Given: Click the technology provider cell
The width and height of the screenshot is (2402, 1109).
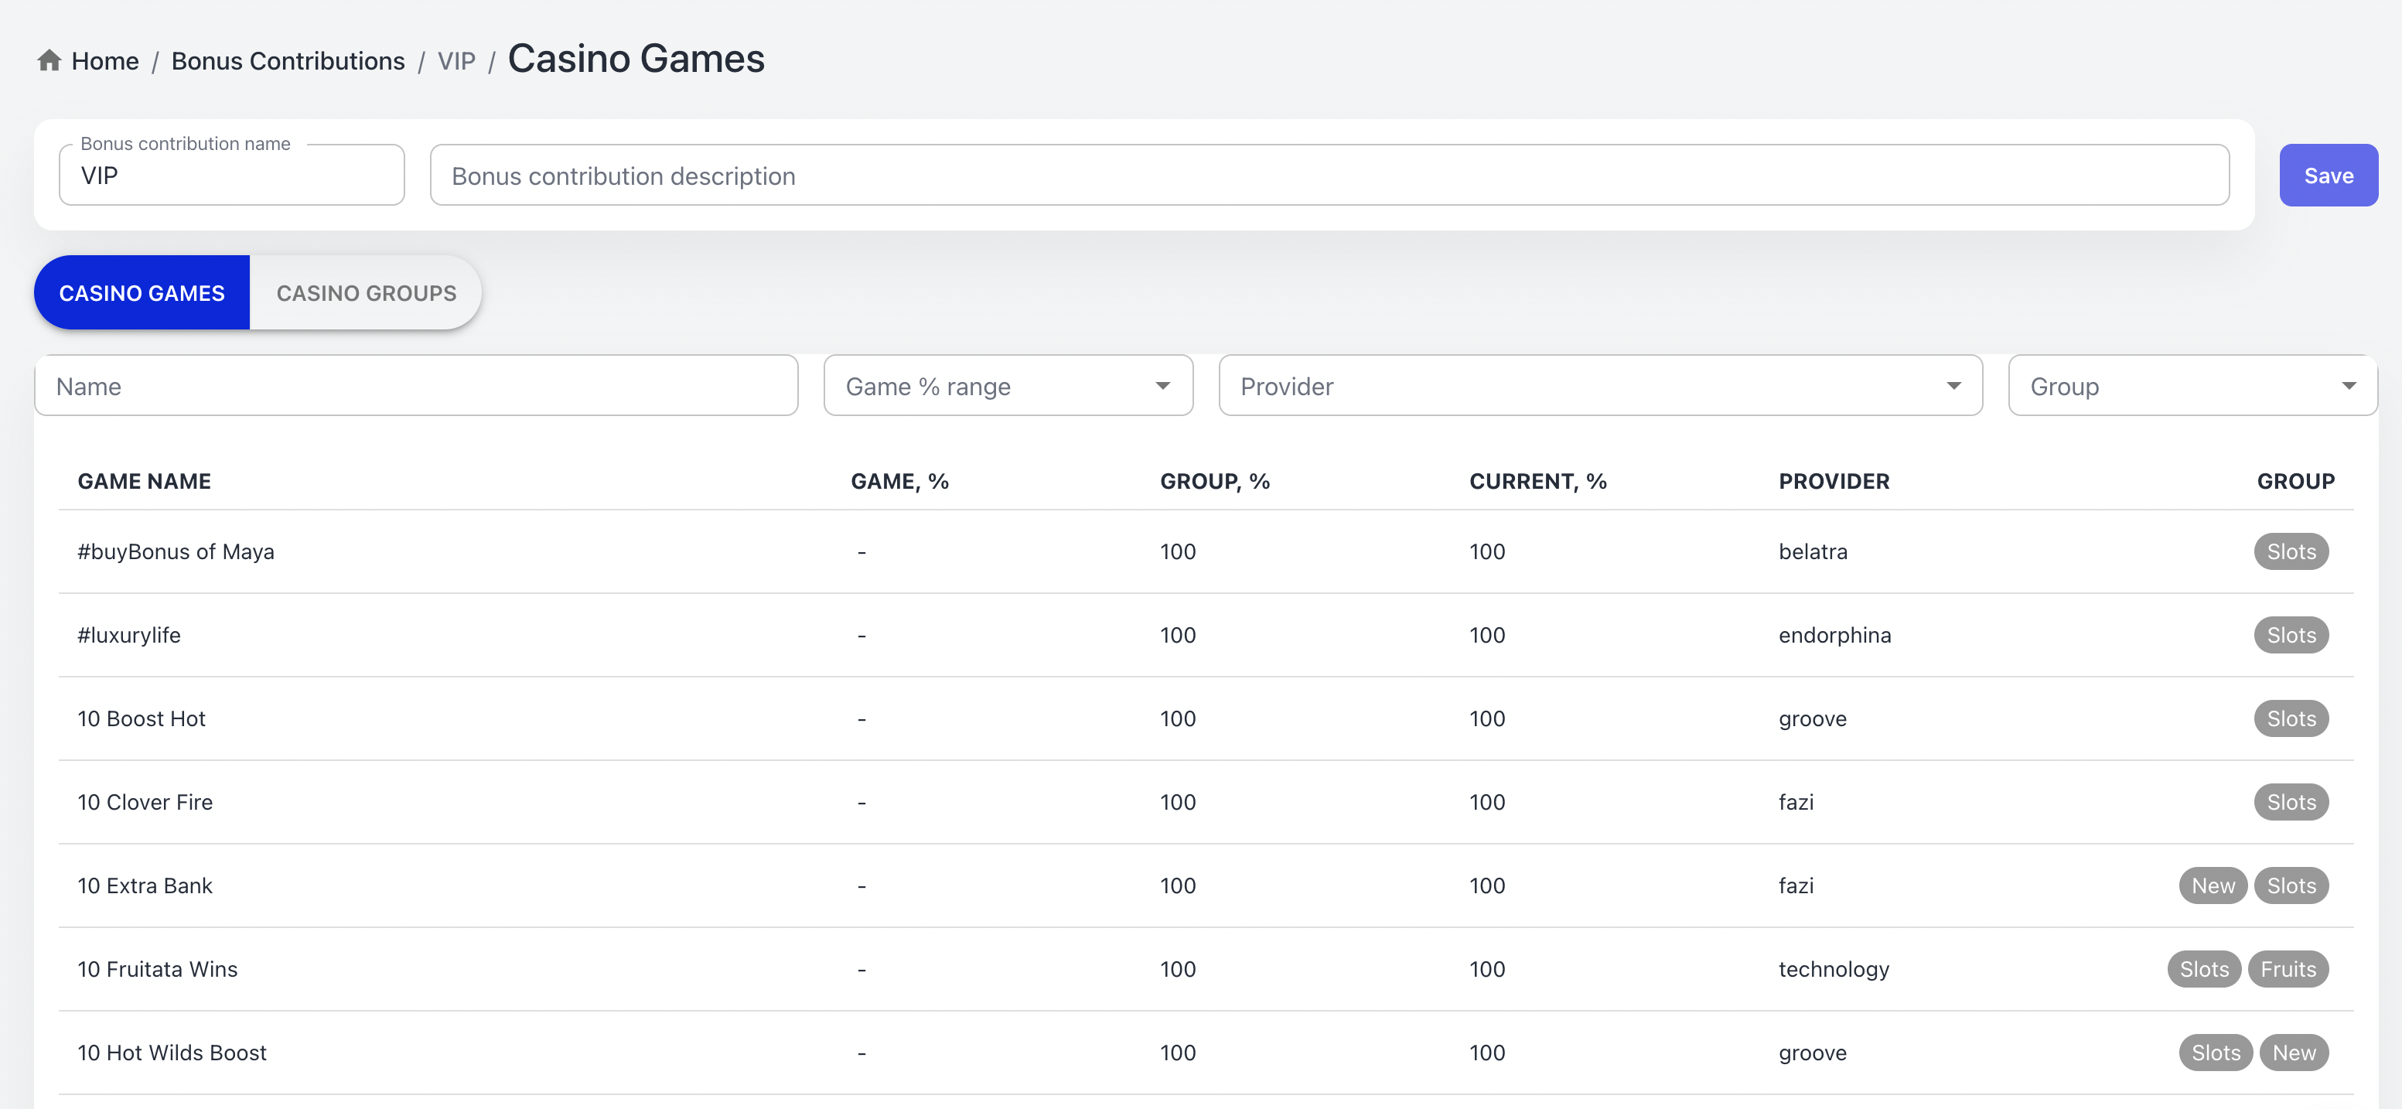Looking at the screenshot, I should (1833, 969).
